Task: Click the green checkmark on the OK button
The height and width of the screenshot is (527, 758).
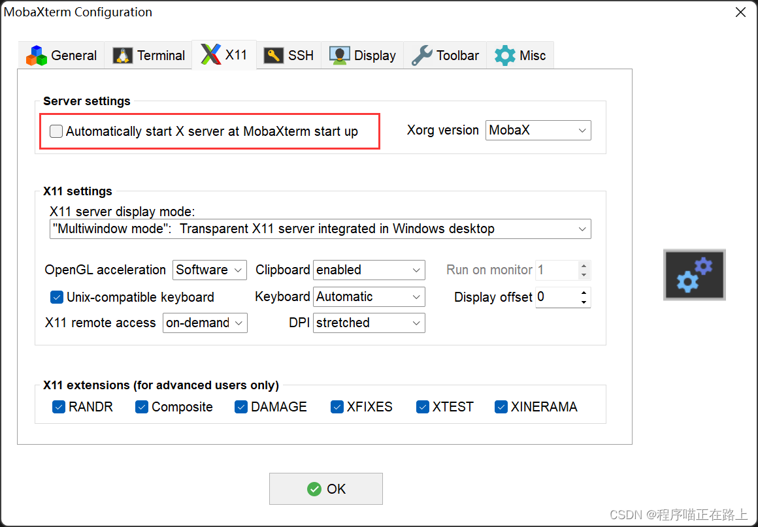Action: point(314,489)
